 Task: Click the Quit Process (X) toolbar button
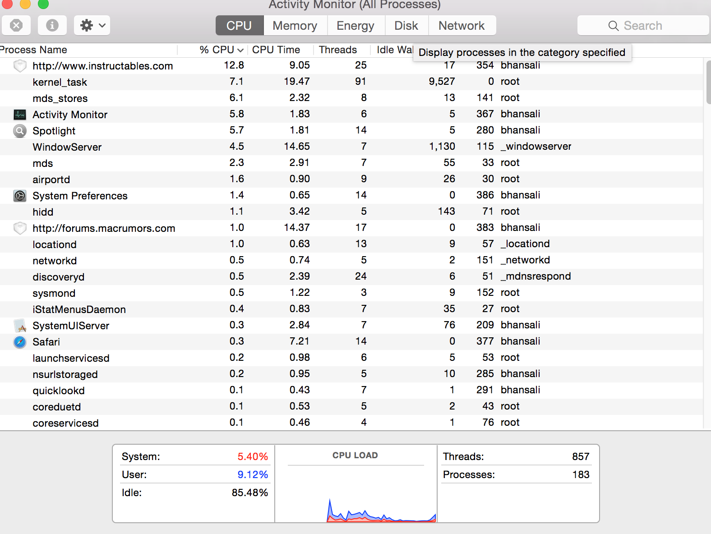point(16,25)
